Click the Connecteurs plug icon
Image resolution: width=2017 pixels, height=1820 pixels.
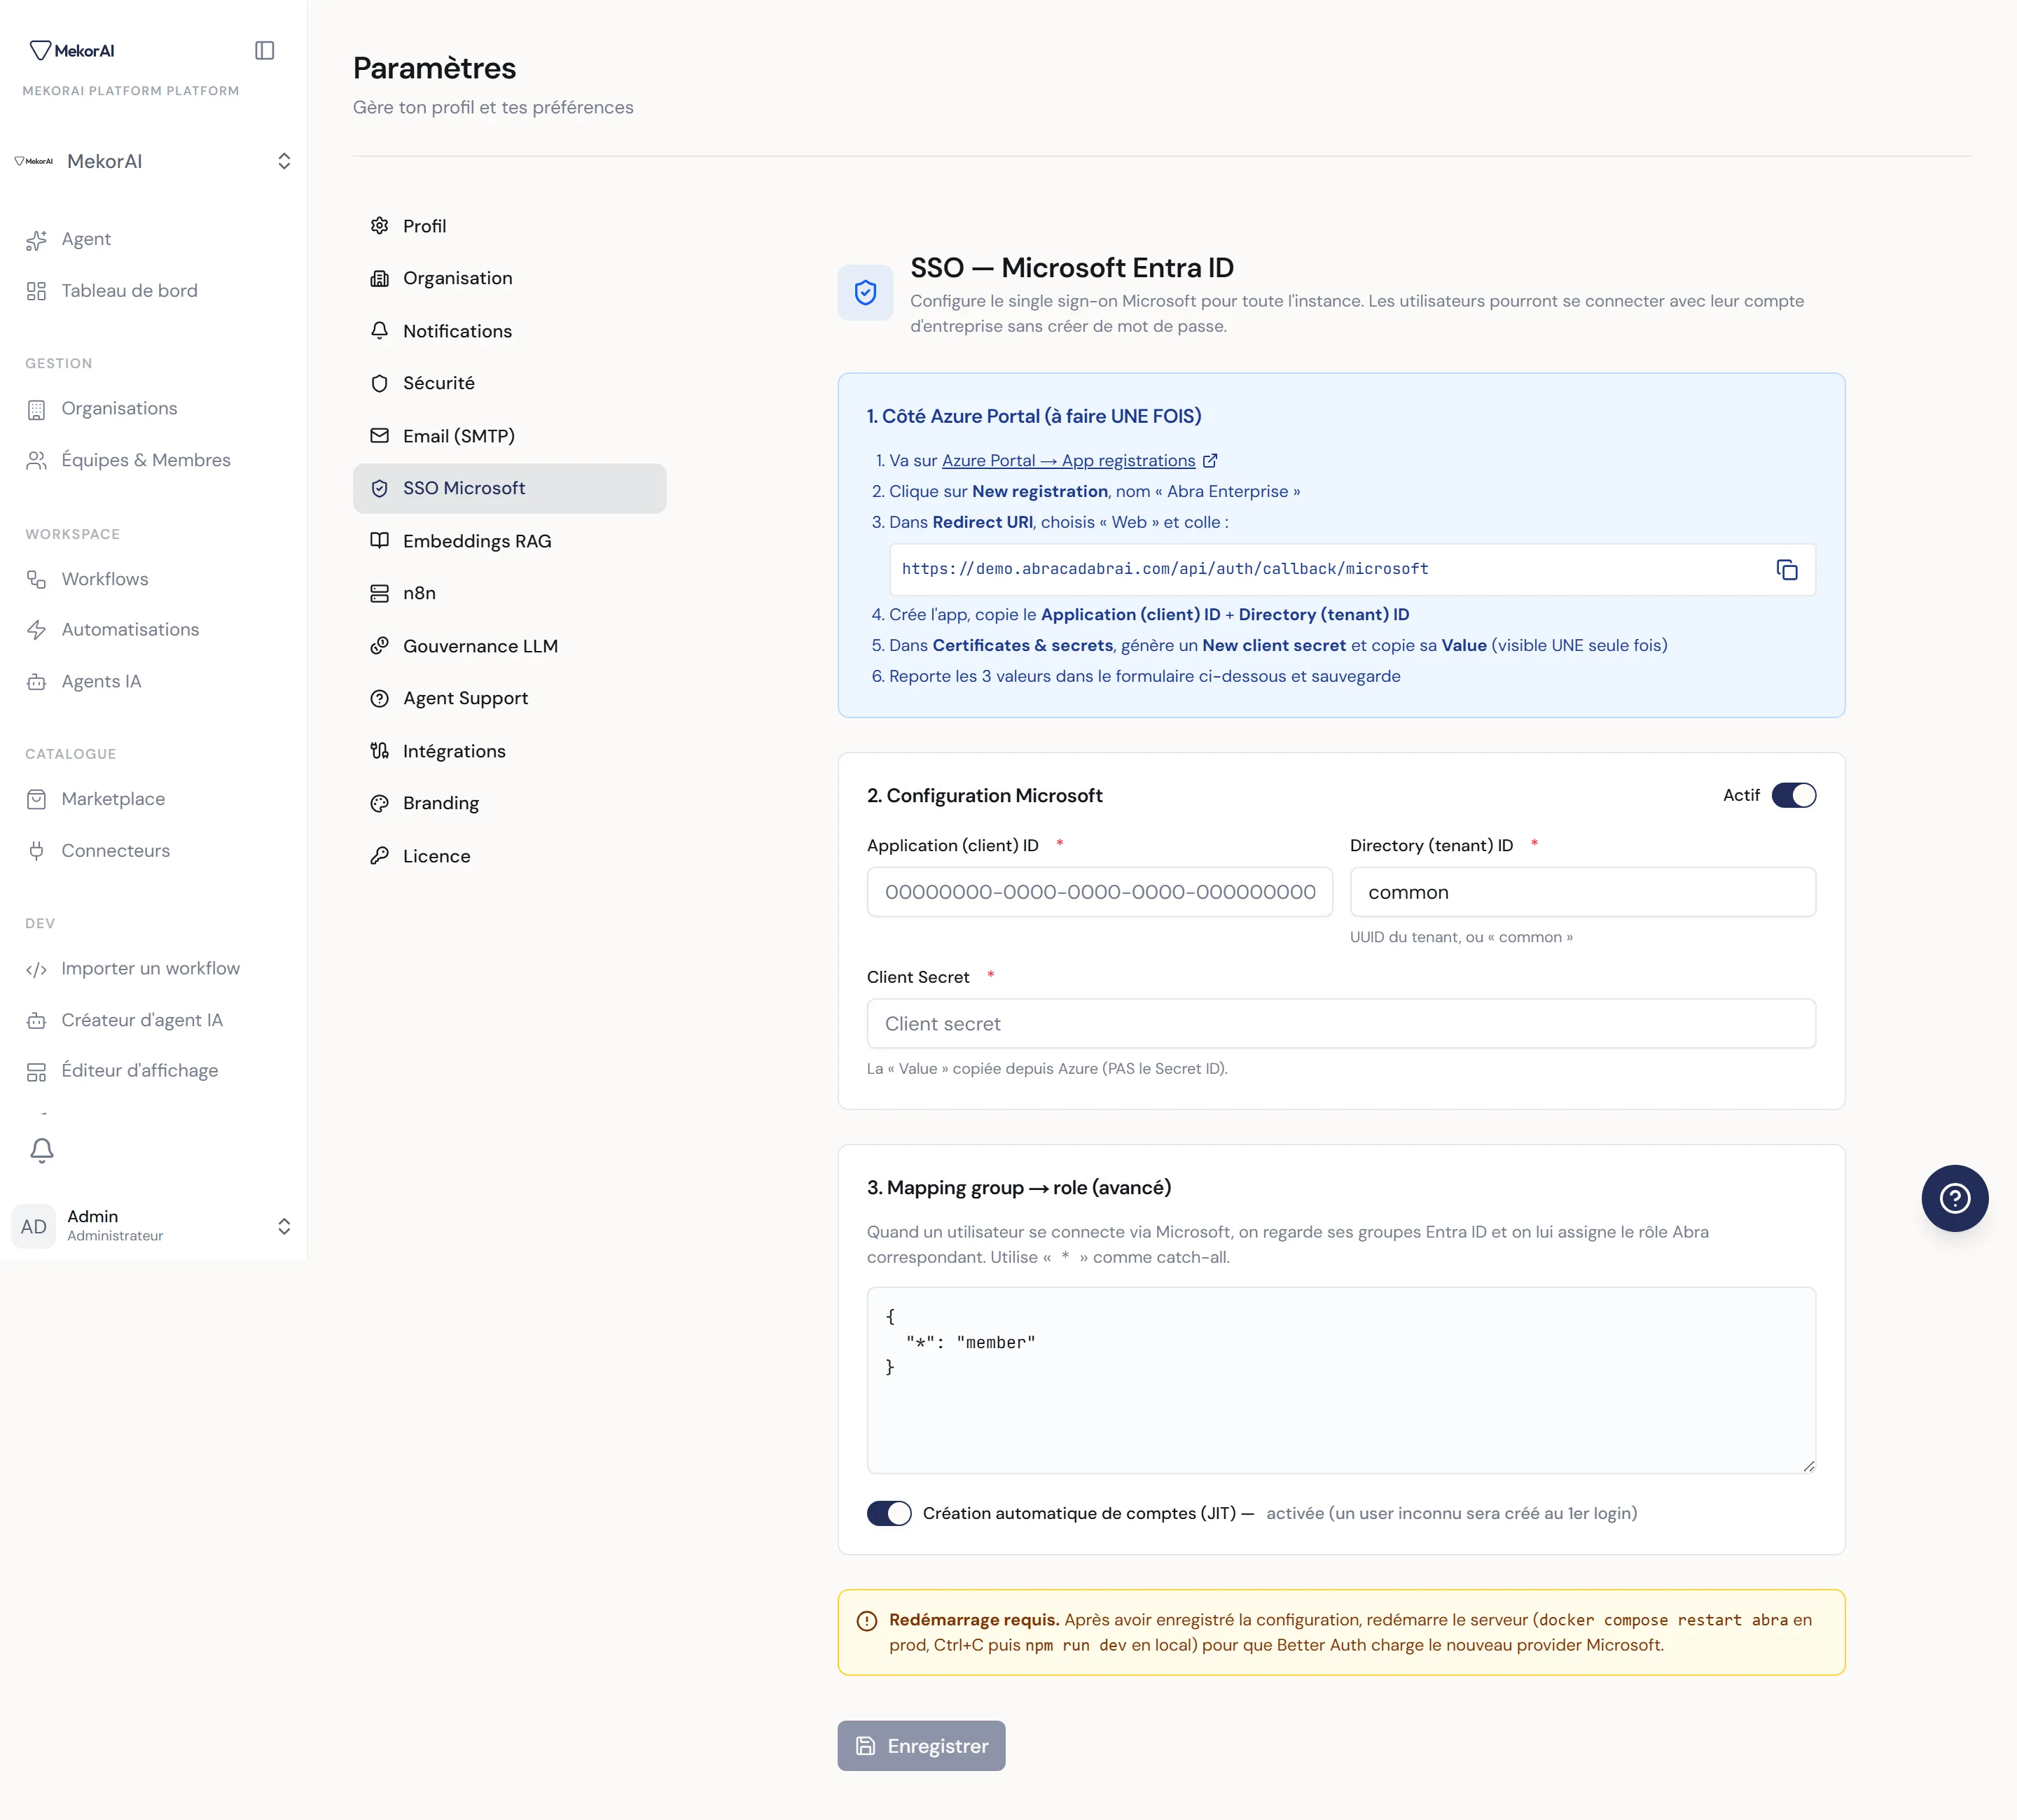(x=37, y=851)
